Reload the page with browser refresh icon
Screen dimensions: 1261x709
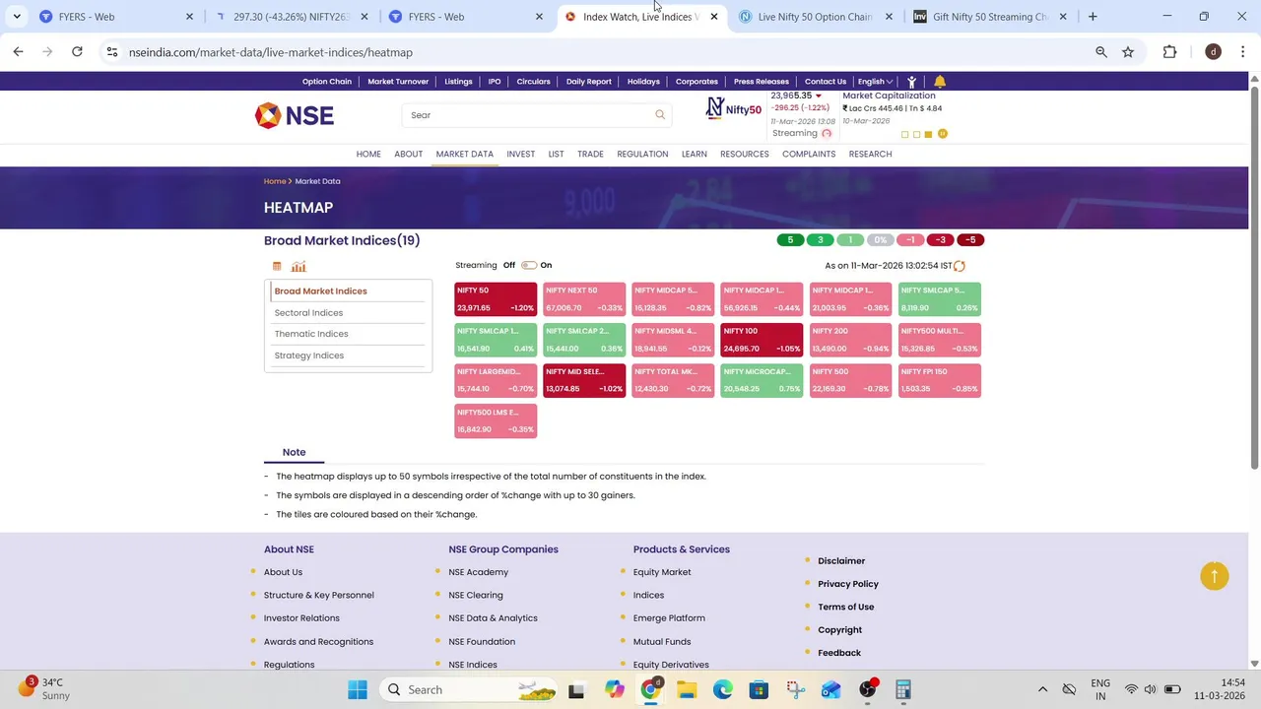77,52
